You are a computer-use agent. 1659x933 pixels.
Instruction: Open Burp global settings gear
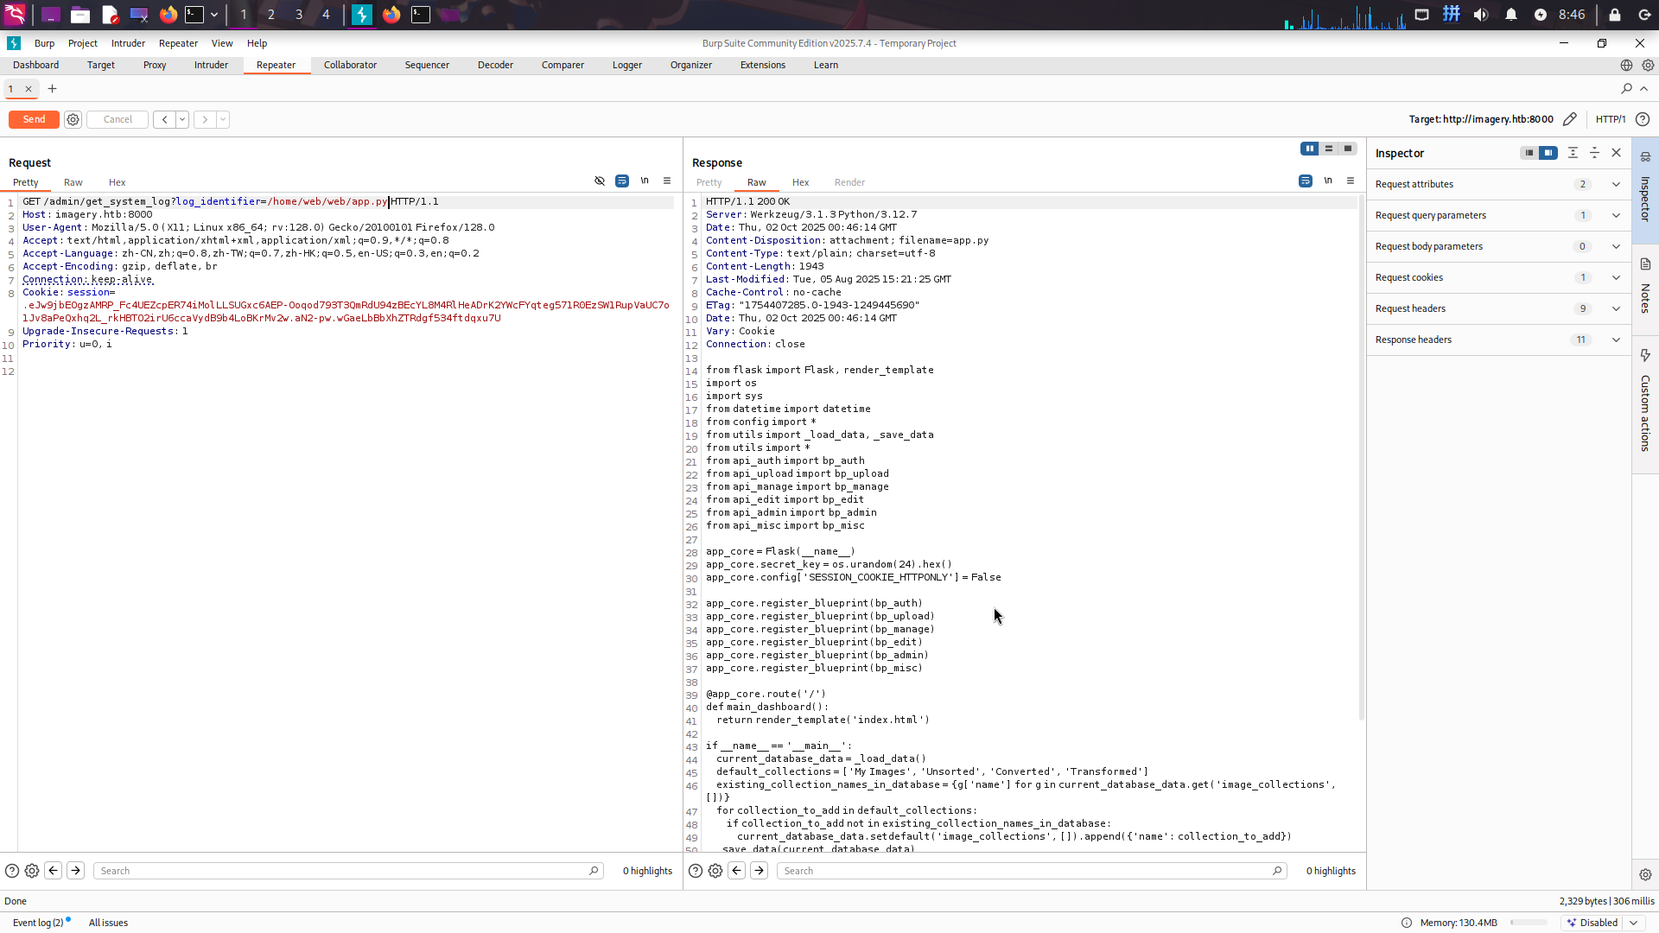[1648, 66]
